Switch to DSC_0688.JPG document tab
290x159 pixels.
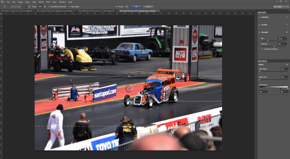(x=96, y=11)
